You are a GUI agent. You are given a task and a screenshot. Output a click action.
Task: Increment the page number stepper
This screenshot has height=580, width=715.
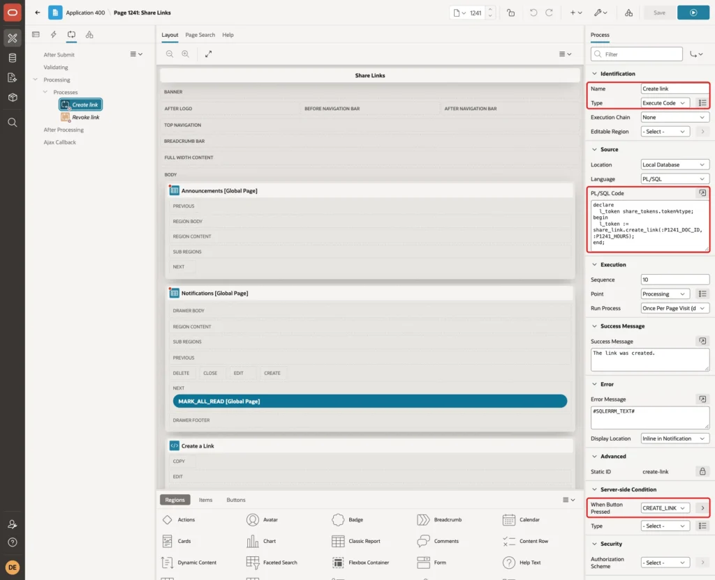click(x=490, y=9)
